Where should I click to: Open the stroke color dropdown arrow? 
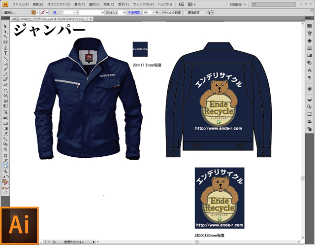coord(47,13)
